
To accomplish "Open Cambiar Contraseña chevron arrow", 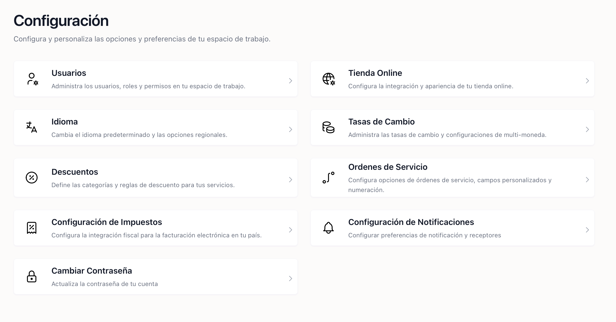I will (291, 279).
